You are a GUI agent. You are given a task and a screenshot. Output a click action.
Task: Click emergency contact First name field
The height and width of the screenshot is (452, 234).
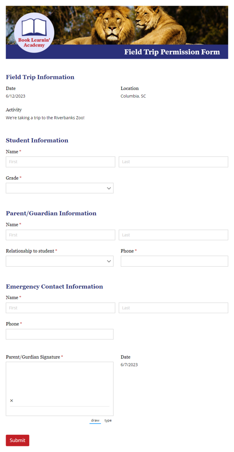pos(60,308)
